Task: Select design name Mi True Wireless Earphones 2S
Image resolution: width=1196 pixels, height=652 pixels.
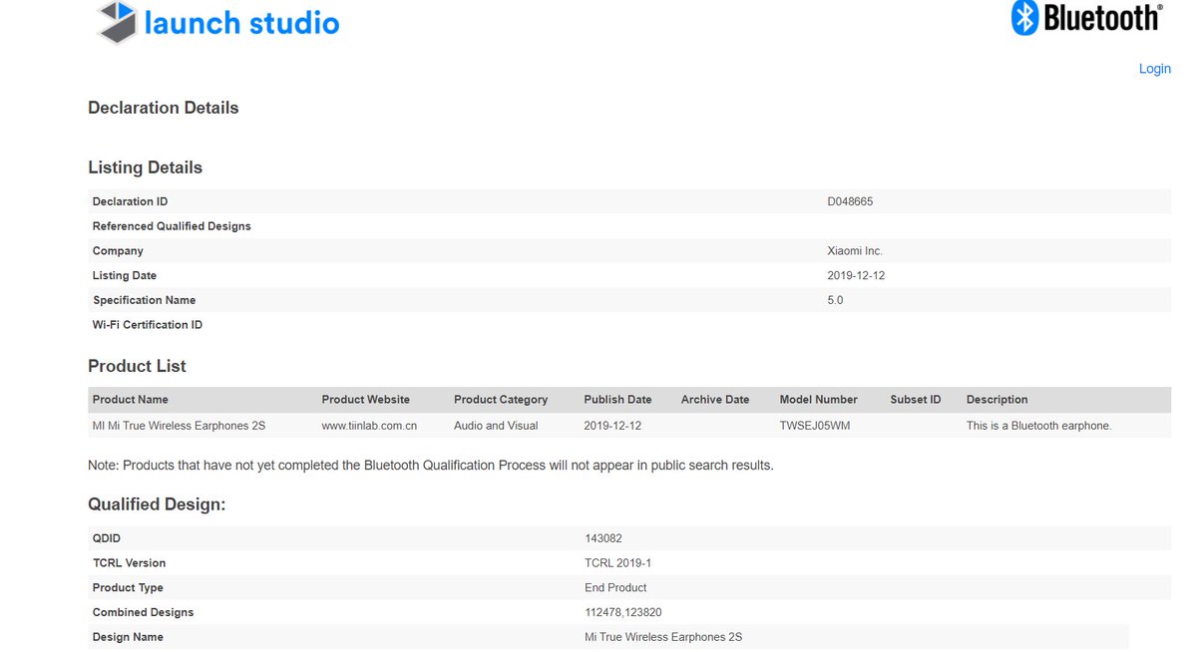Action: pyautogui.click(x=663, y=637)
